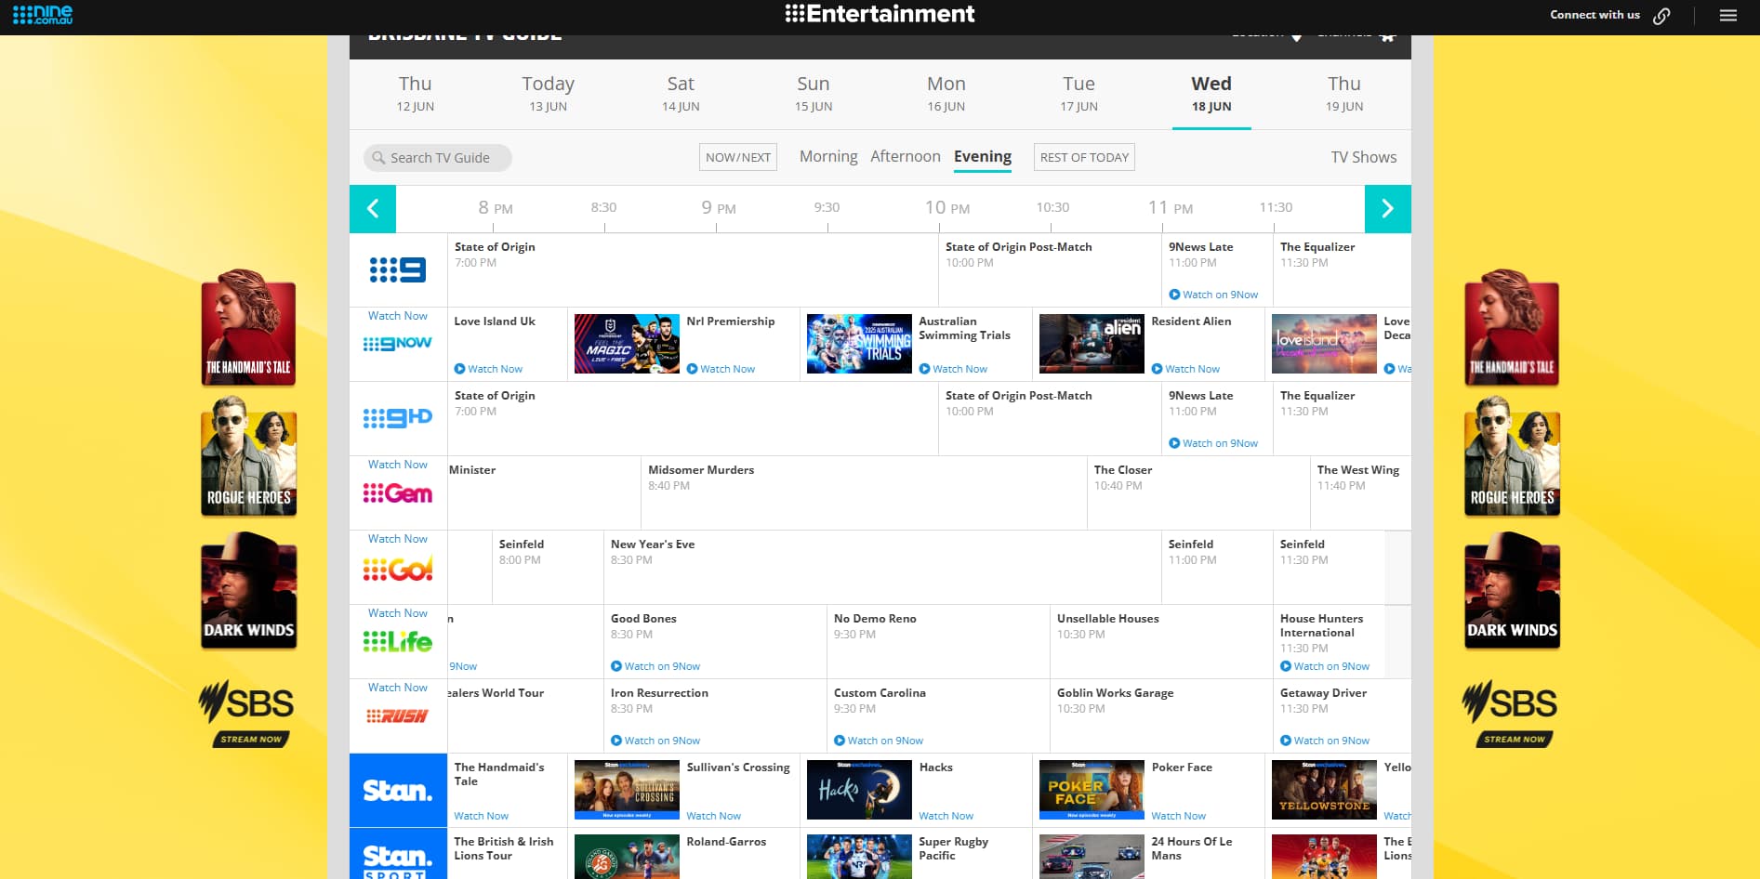The image size is (1760, 879).
Task: Click the search magnifier icon
Action: click(378, 158)
